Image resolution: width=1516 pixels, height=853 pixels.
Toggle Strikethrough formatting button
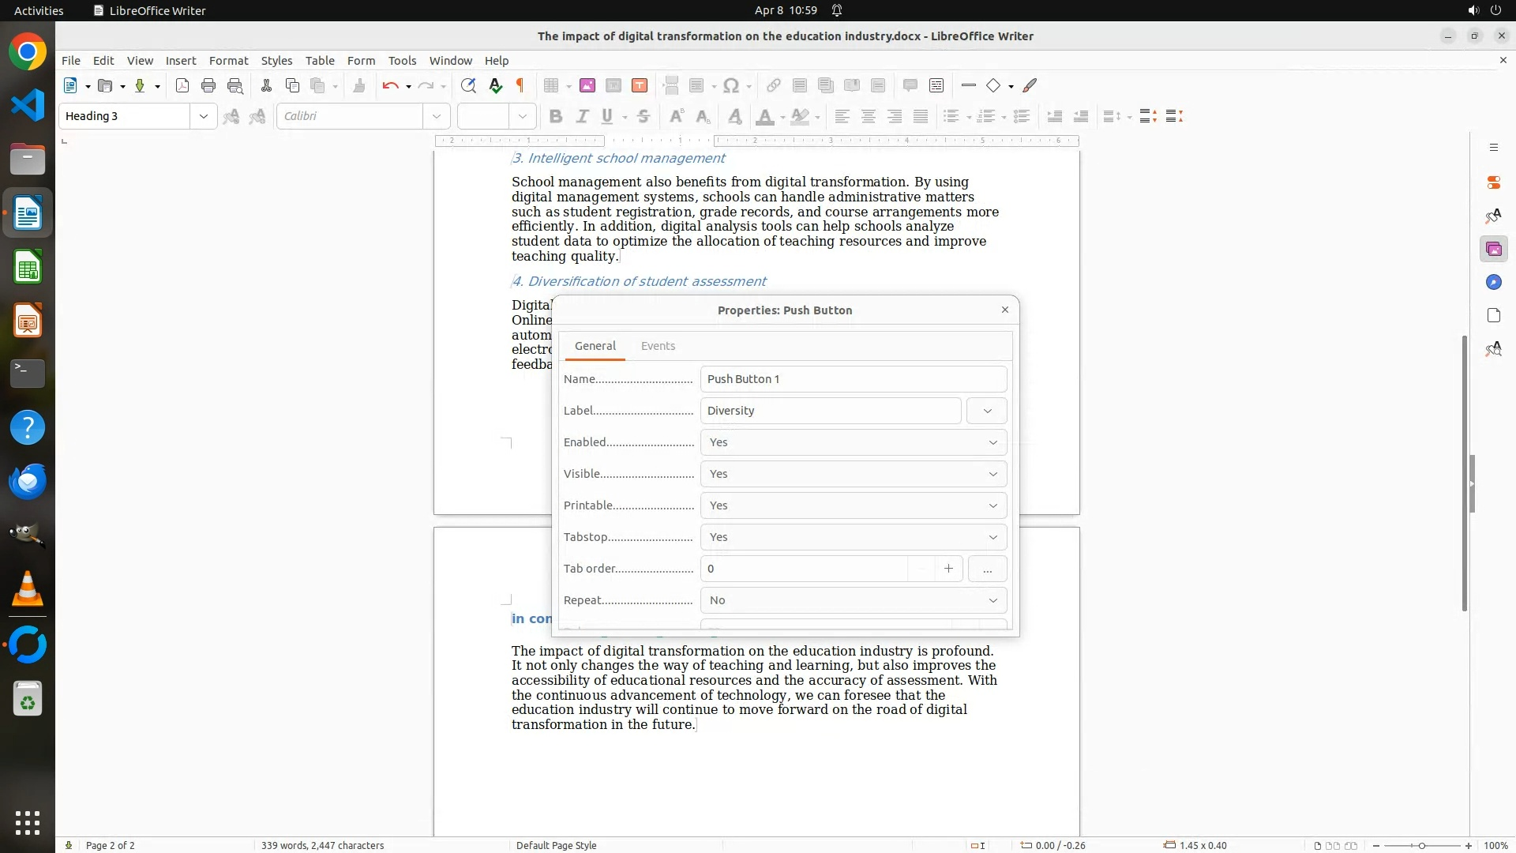(x=644, y=116)
